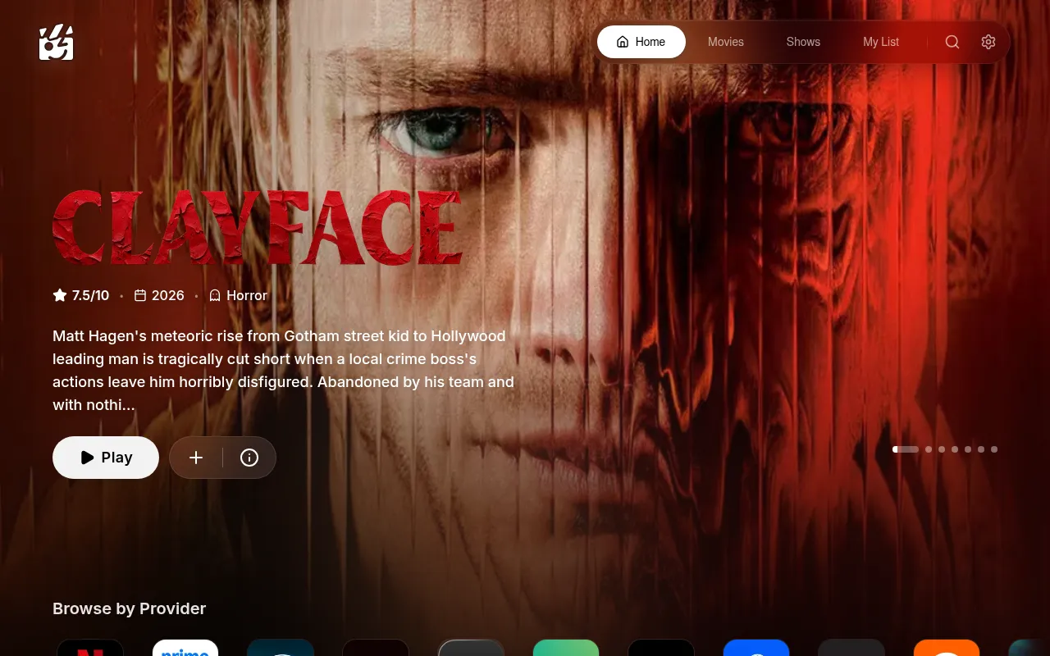Viewport: 1050px width, 656px height.
Task: Add Clayface to list with plus icon
Action: tap(196, 458)
